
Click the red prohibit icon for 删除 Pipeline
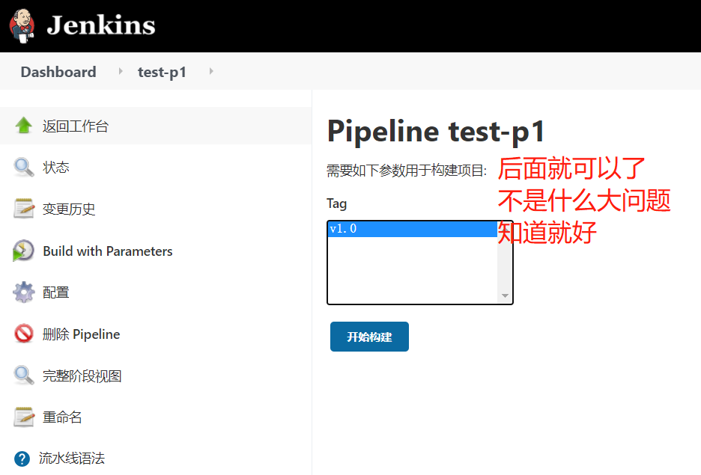(24, 334)
